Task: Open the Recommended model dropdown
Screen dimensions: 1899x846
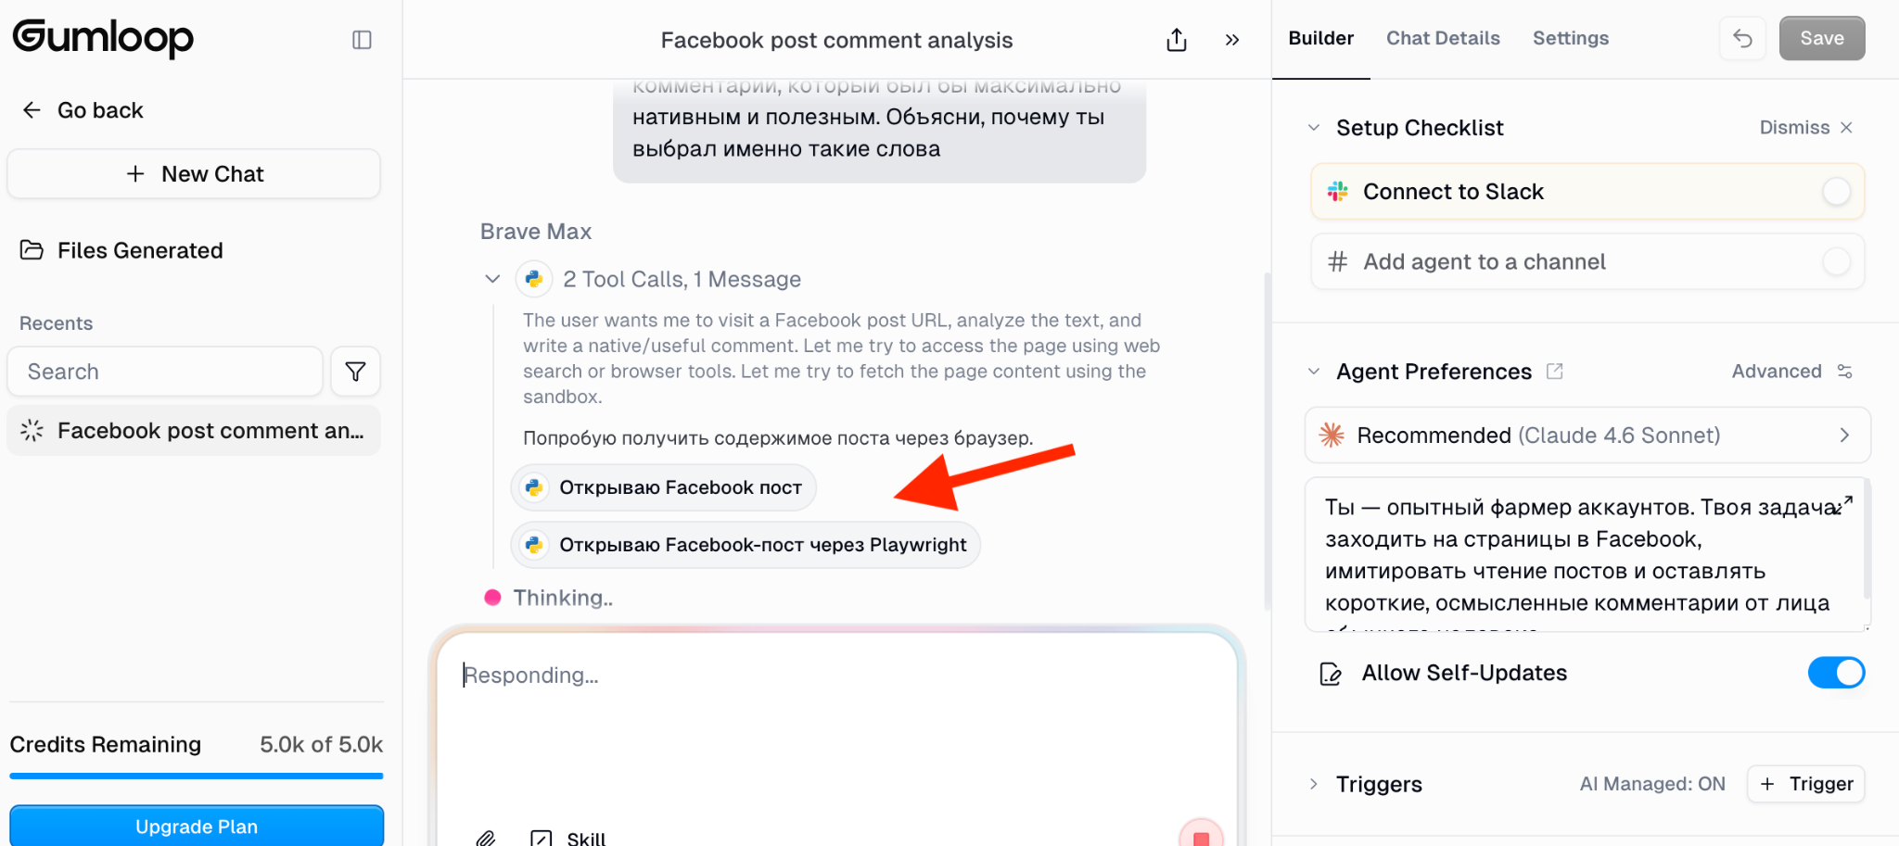Action: click(1587, 436)
